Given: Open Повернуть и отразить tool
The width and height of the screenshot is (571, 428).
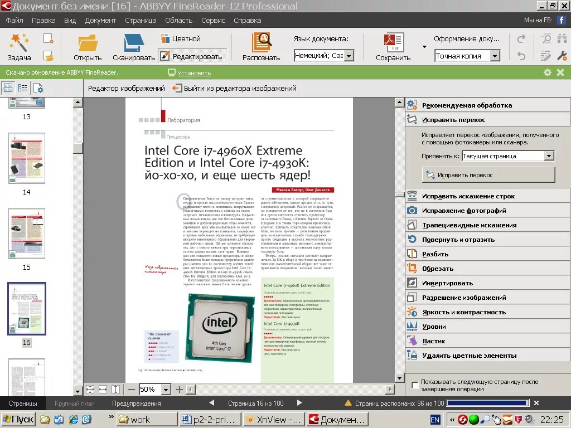Looking at the screenshot, I should [487, 240].
